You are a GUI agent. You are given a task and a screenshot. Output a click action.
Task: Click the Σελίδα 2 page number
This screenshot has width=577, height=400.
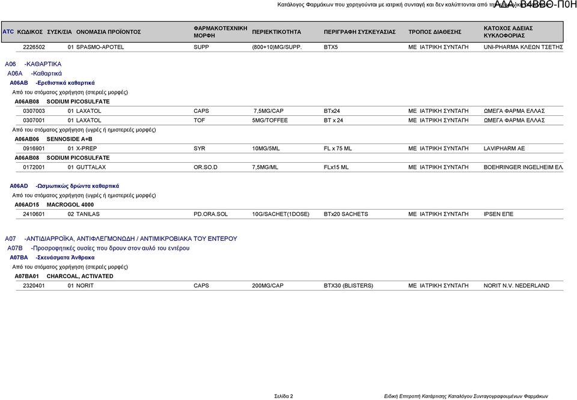click(284, 396)
